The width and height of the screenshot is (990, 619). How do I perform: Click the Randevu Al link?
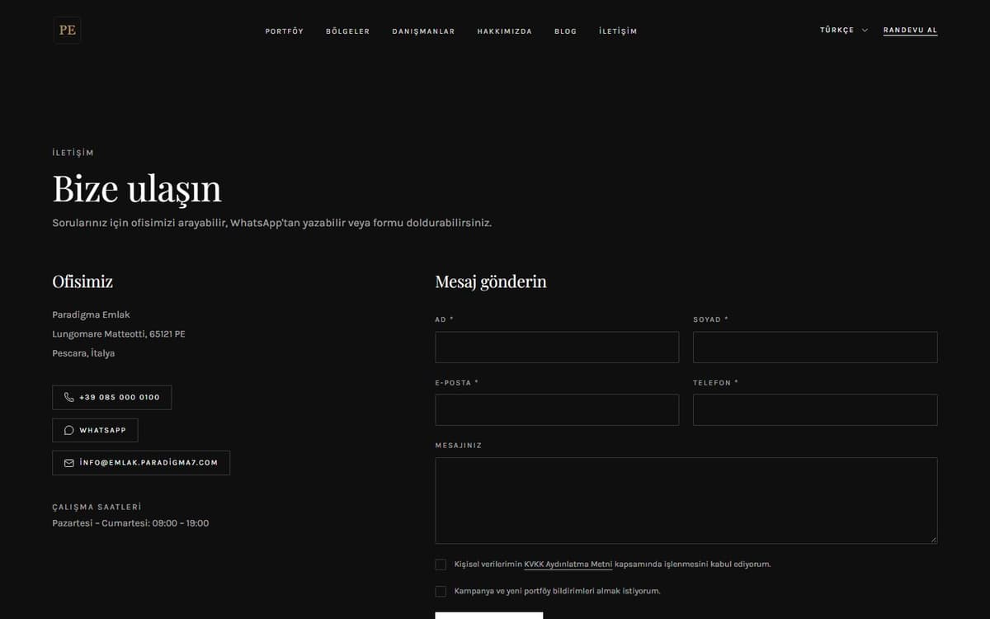(x=910, y=31)
